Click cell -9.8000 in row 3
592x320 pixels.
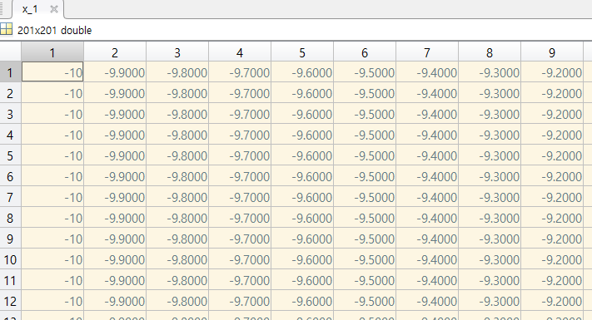point(177,113)
